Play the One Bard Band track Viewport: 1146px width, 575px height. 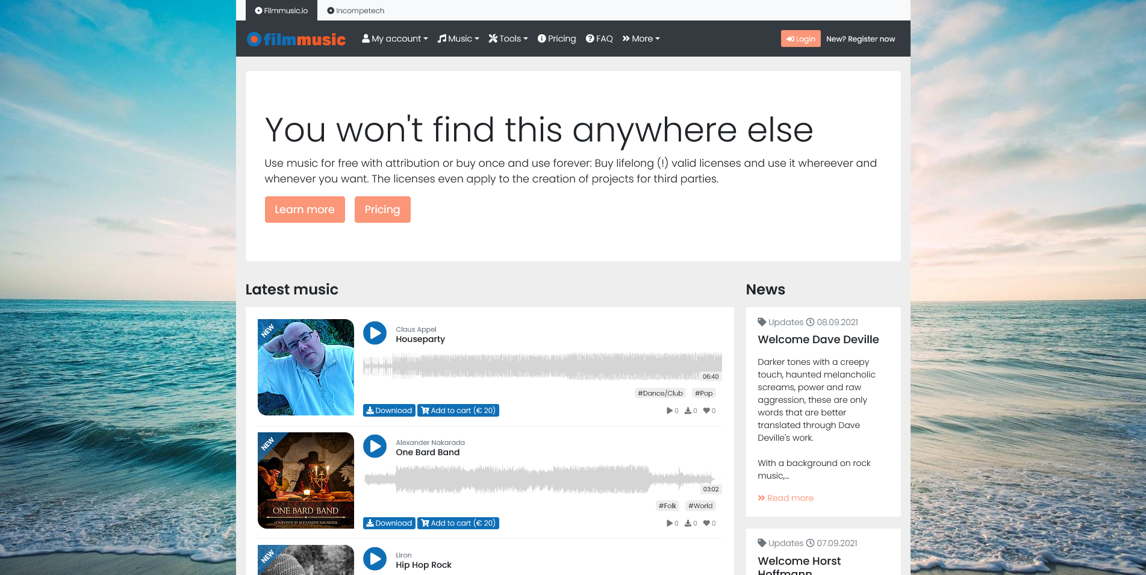(375, 446)
